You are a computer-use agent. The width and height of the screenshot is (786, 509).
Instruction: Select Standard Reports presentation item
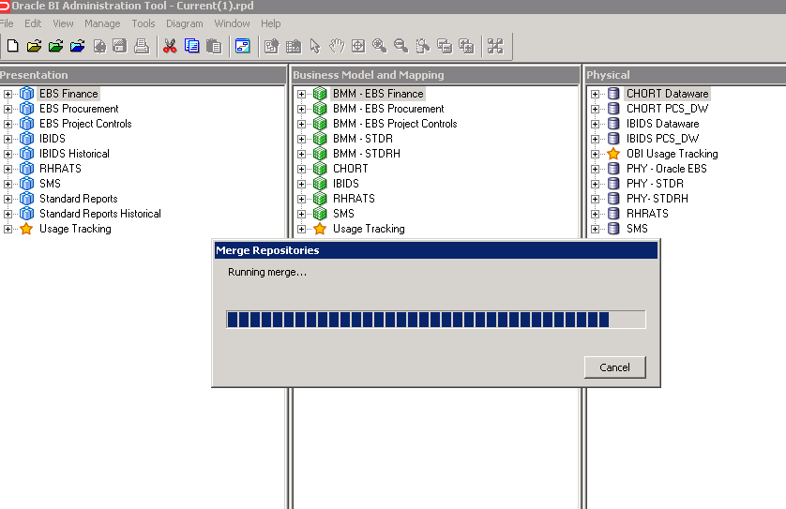click(x=78, y=199)
